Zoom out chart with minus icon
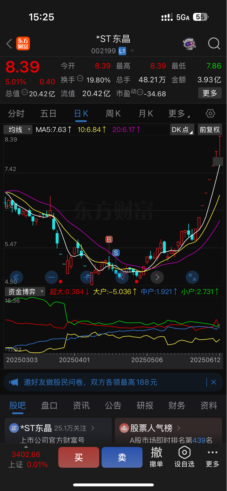Image resolution: width=227 pixels, height=491 pixels. (x=52, y=277)
